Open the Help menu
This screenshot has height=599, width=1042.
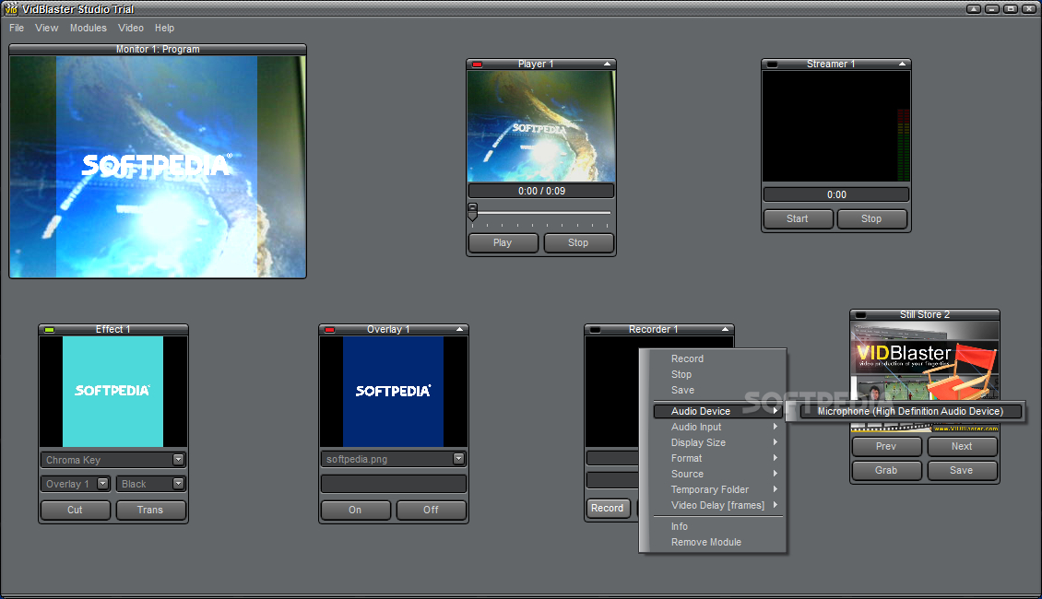pos(165,28)
